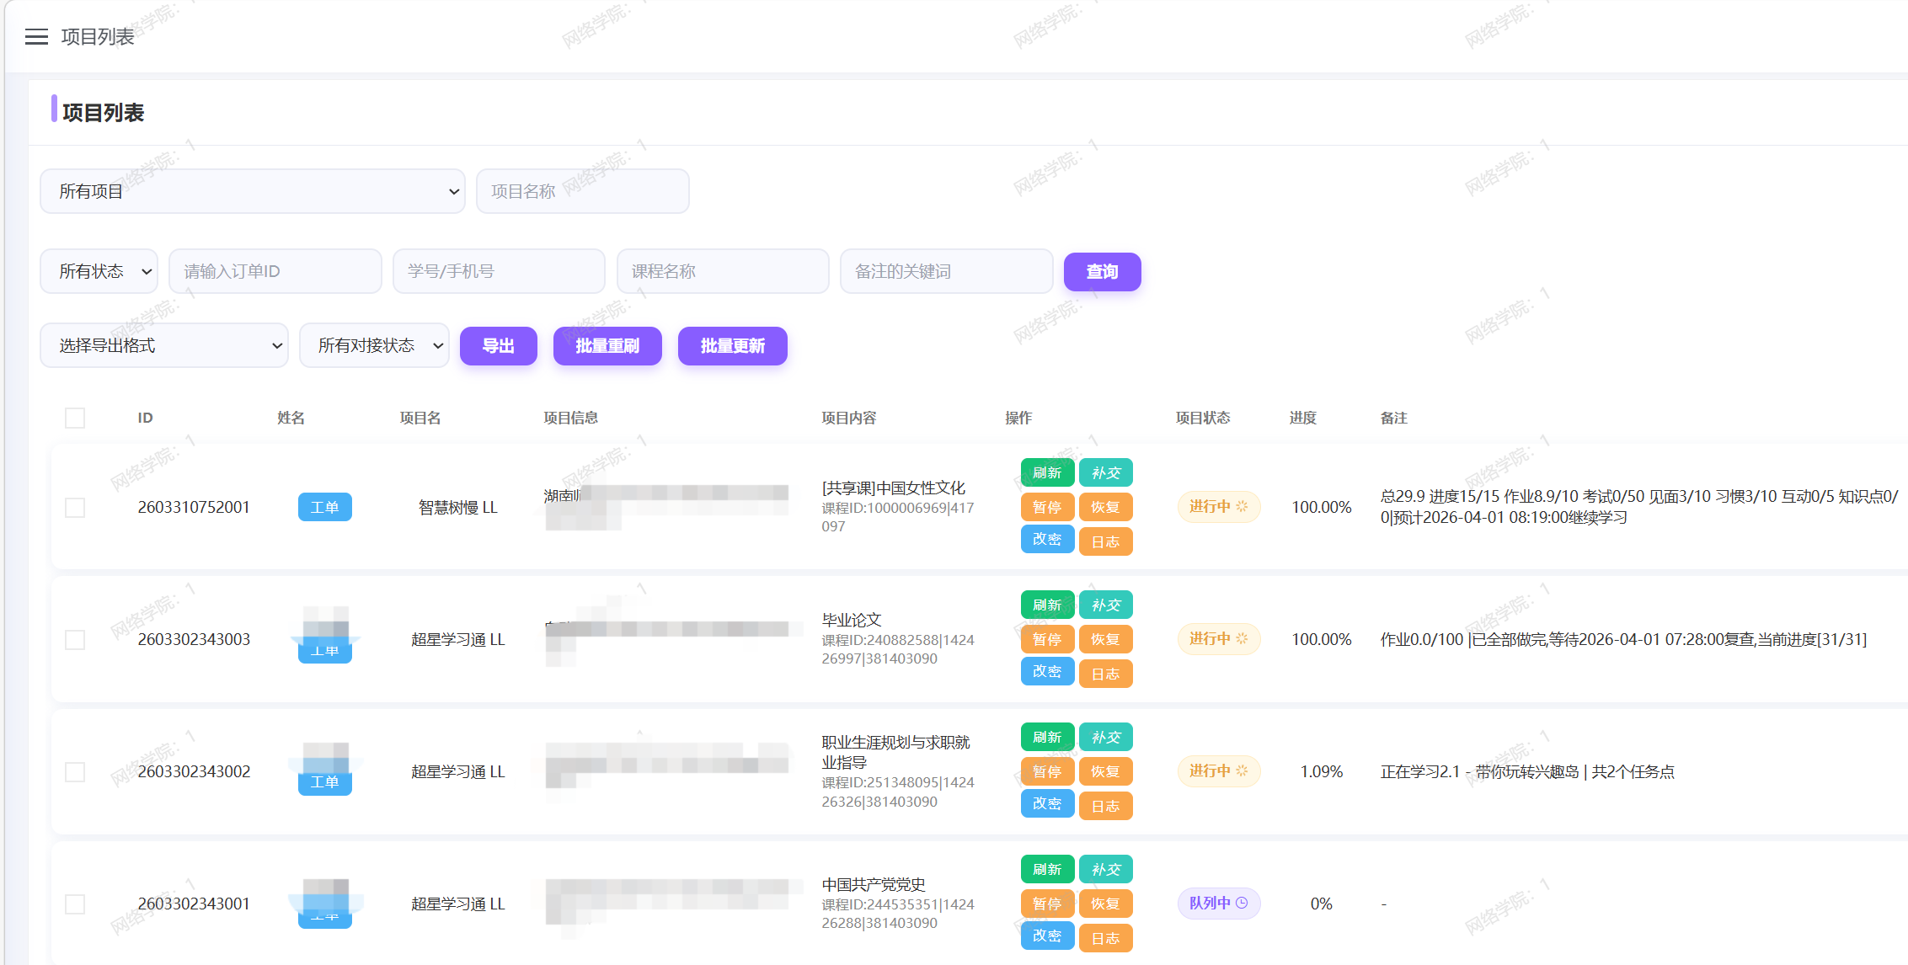
Task: Open 日志 for order 2603302343003
Action: 1106,673
